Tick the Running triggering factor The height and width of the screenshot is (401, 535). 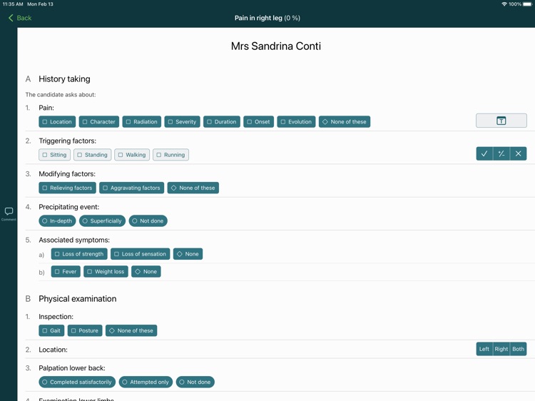[x=170, y=155]
